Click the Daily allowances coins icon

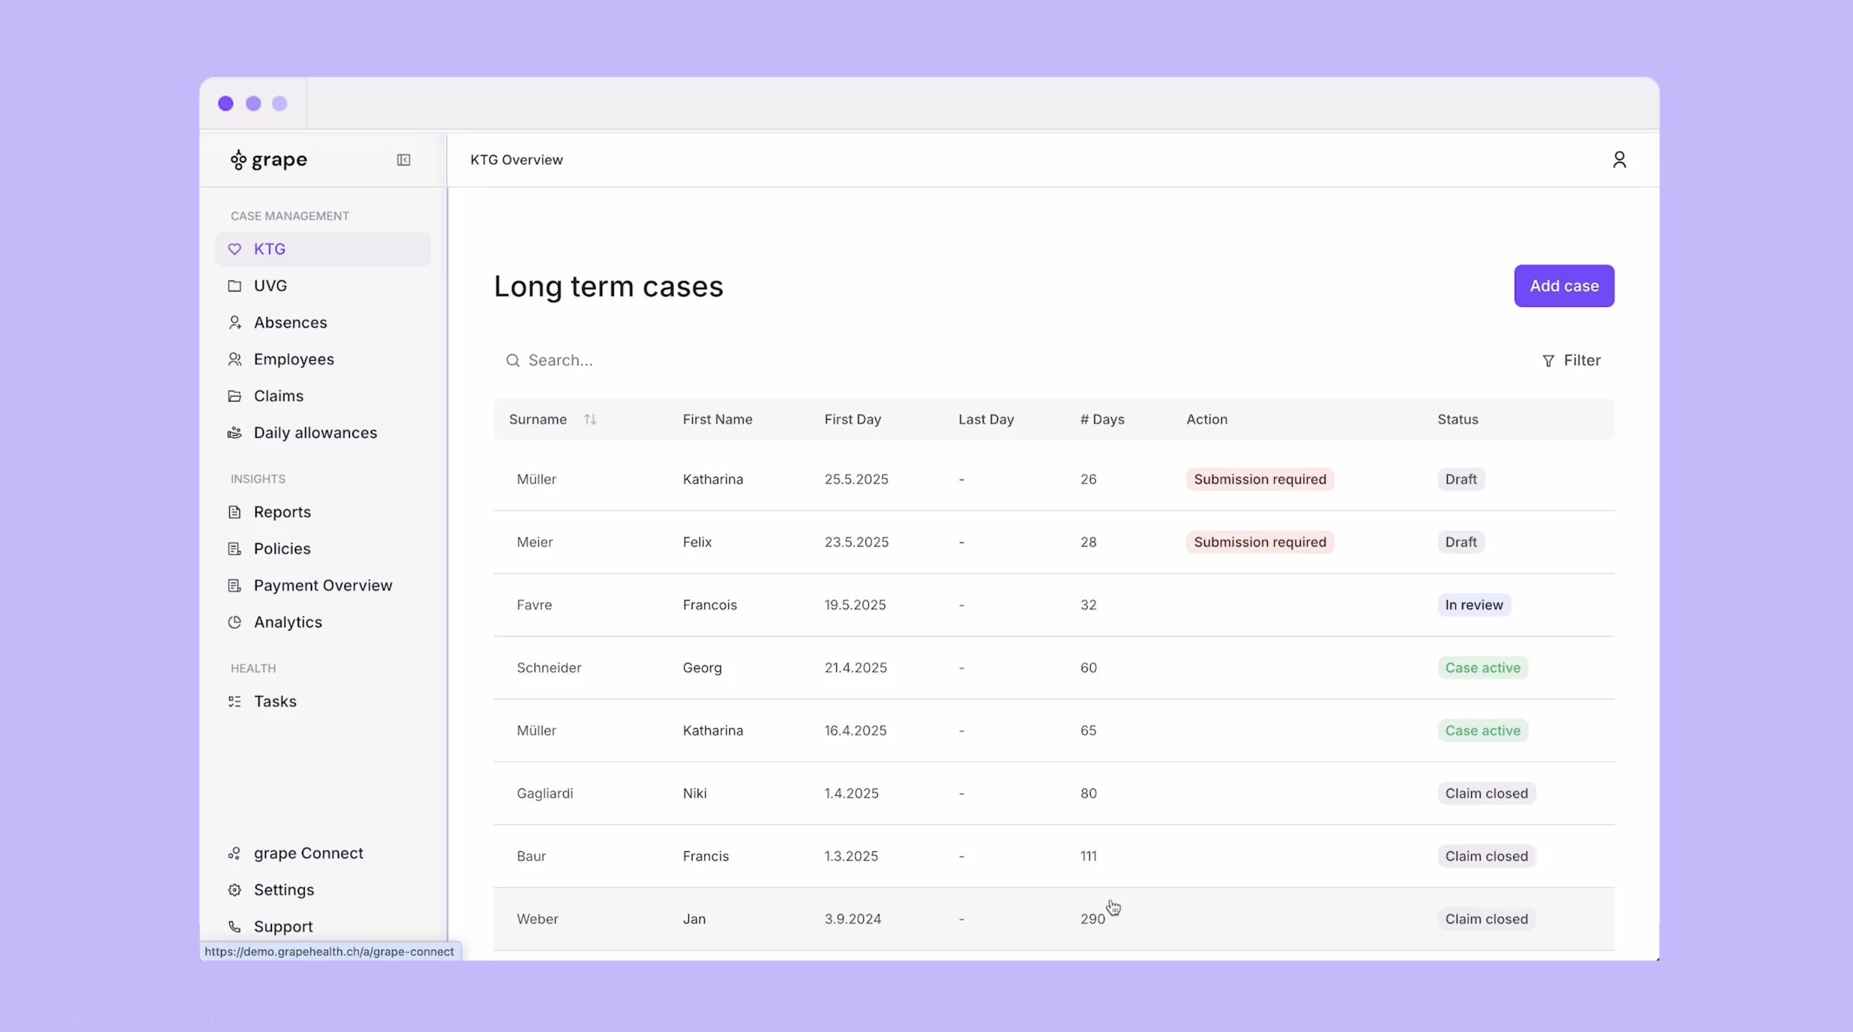point(235,432)
